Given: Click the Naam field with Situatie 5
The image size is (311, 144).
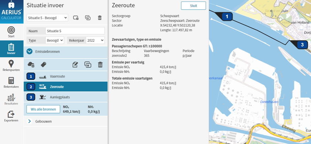Looking at the screenshot, I should 75,31.
